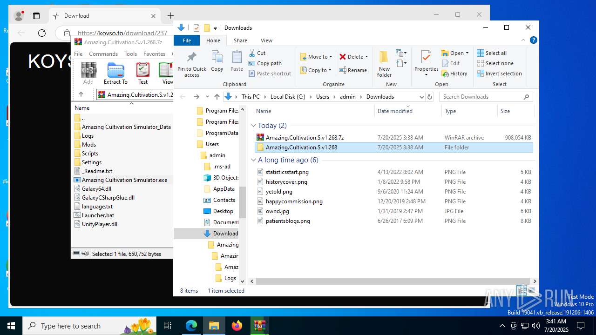Sort by Size column header
The width and height of the screenshot is (596, 335).
point(515,111)
